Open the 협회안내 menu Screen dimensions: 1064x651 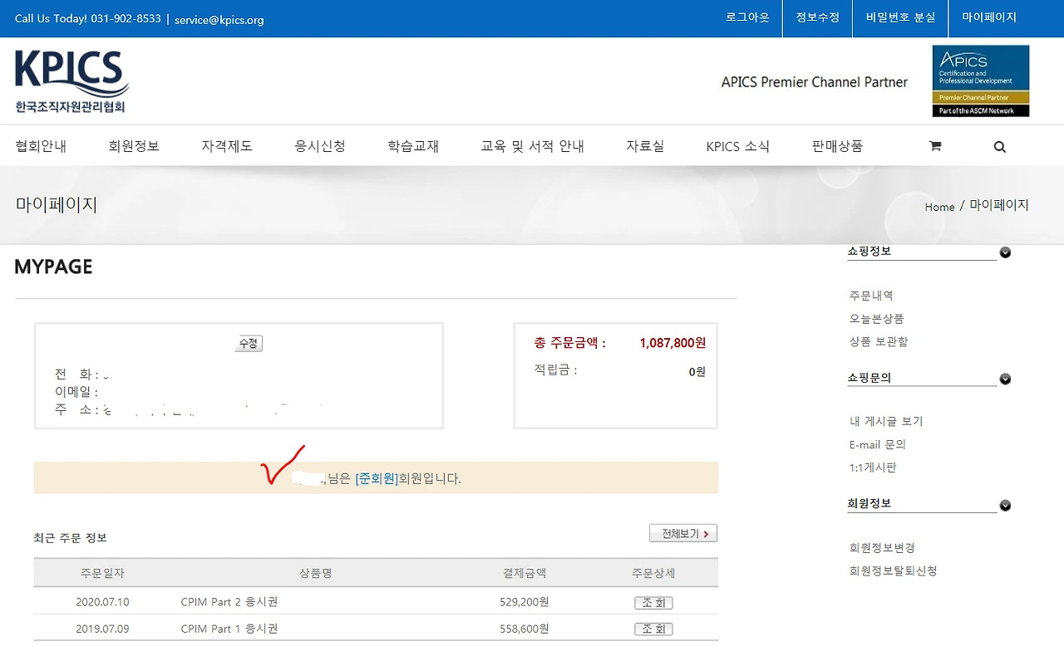coord(41,146)
